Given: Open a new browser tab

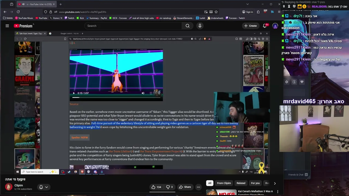Looking at the screenshot, I should [x=61, y=4].
